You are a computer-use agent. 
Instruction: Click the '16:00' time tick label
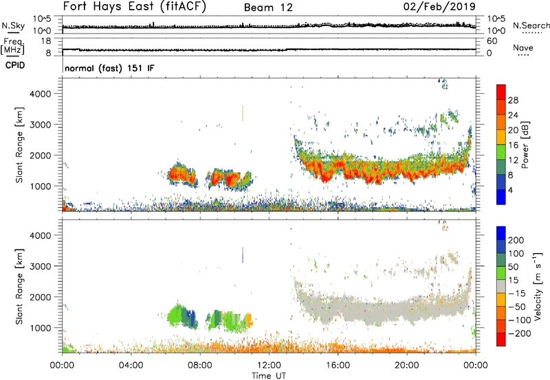tap(338, 366)
